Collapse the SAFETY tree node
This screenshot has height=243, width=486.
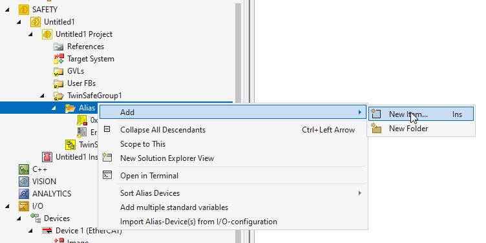point(7,10)
